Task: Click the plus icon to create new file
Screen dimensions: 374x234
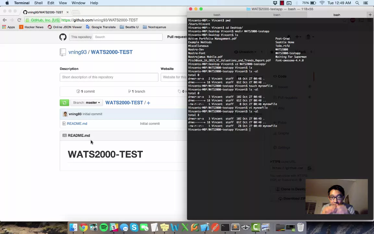Action: pyautogui.click(x=148, y=103)
